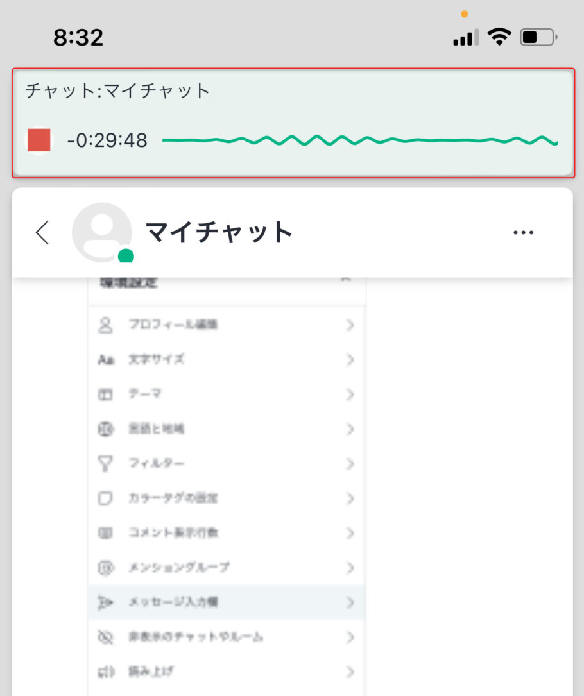Go back using the left arrow
This screenshot has width=584, height=696.
coord(42,232)
